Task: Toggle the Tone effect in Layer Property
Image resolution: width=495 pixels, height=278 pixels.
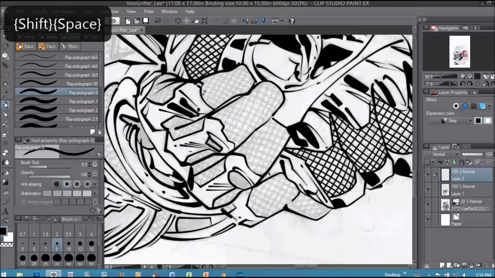Action: point(474,106)
